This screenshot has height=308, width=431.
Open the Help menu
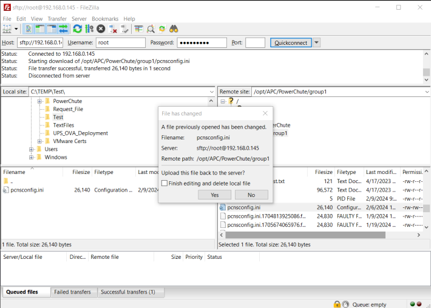click(129, 19)
